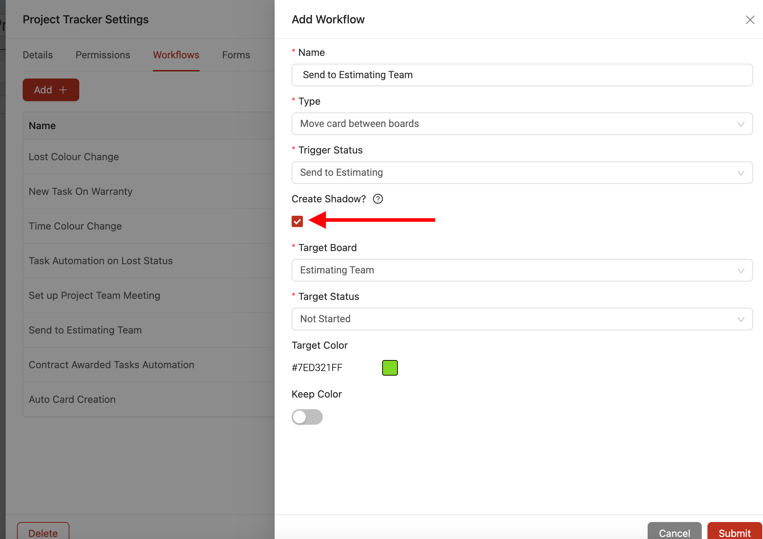Screen dimensions: 763x539
Task: Close the Add Workflow panel
Action: [750, 20]
